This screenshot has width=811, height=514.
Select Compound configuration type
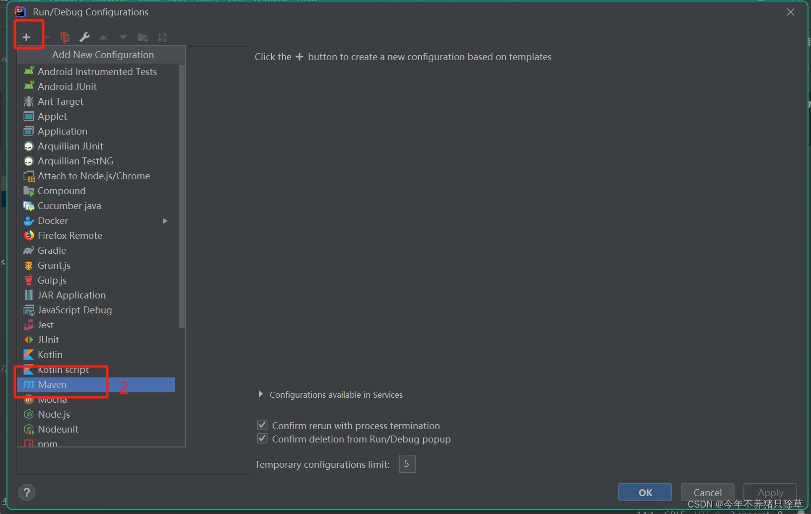(x=96, y=191)
